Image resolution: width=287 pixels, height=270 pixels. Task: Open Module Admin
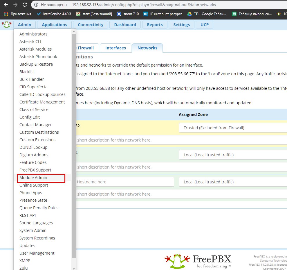pos(33,178)
